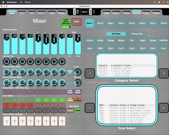Toggle fifth green Zone Select button
Viewport: 169px width, 135px height.
tap(38, 100)
